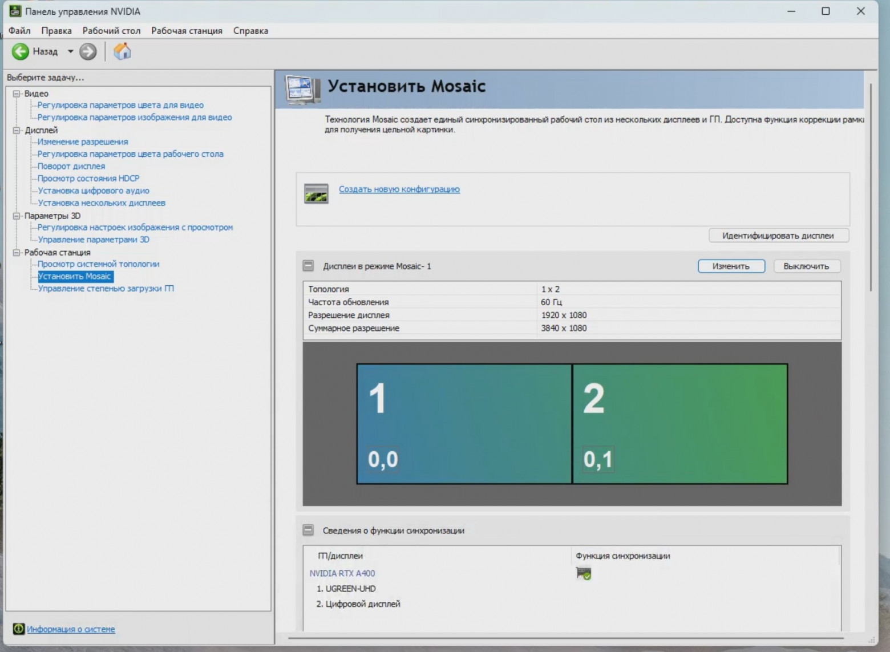Viewport: 890px width, 652px height.
Task: Collapse the Параметры 3D tree node
Action: click(x=17, y=216)
